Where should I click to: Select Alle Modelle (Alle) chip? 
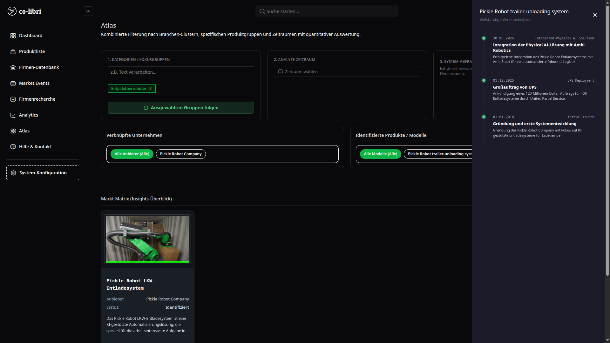[380, 154]
